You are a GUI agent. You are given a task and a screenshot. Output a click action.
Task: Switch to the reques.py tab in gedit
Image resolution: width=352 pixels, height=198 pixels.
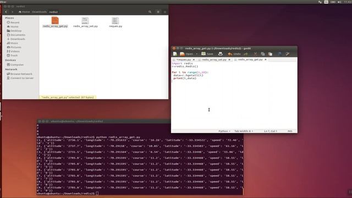coord(184,60)
